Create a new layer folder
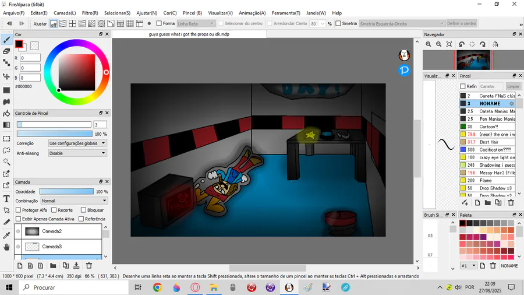Viewport: 524px width, 295px height. [53, 266]
